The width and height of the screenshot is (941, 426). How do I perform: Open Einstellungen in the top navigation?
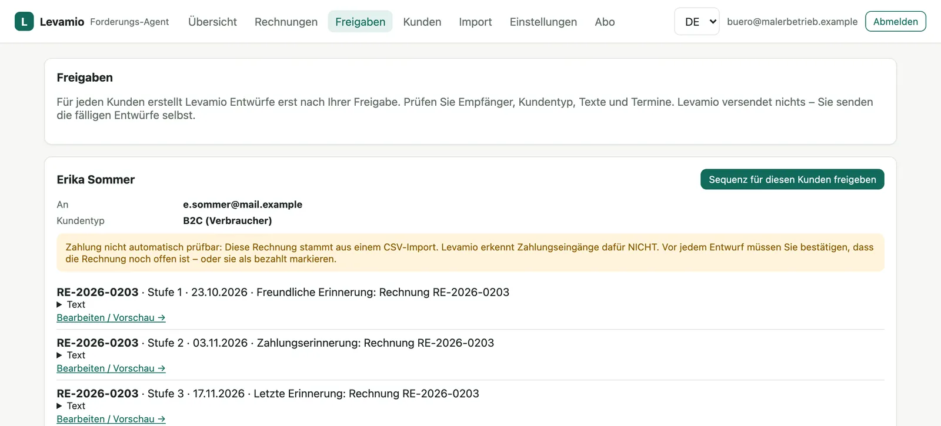click(x=543, y=22)
